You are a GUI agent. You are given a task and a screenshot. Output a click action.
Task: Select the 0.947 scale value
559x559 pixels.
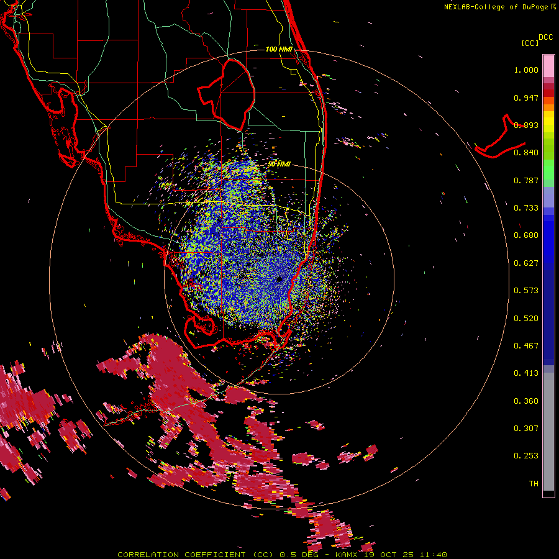[526, 98]
